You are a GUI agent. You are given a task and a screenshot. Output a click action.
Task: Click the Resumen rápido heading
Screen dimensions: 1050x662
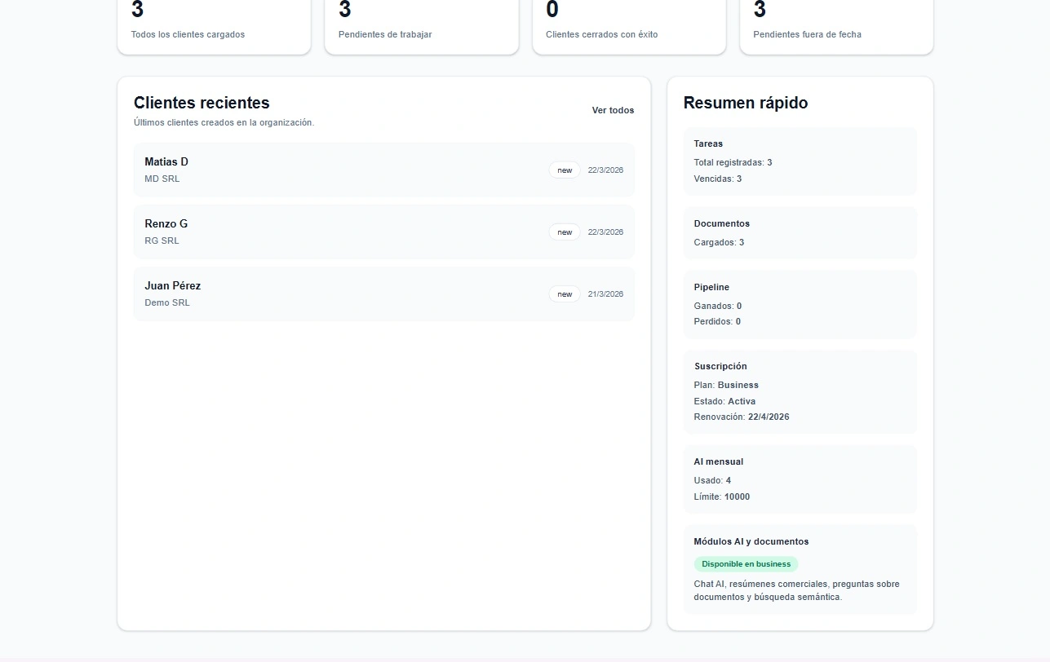pyautogui.click(x=746, y=103)
